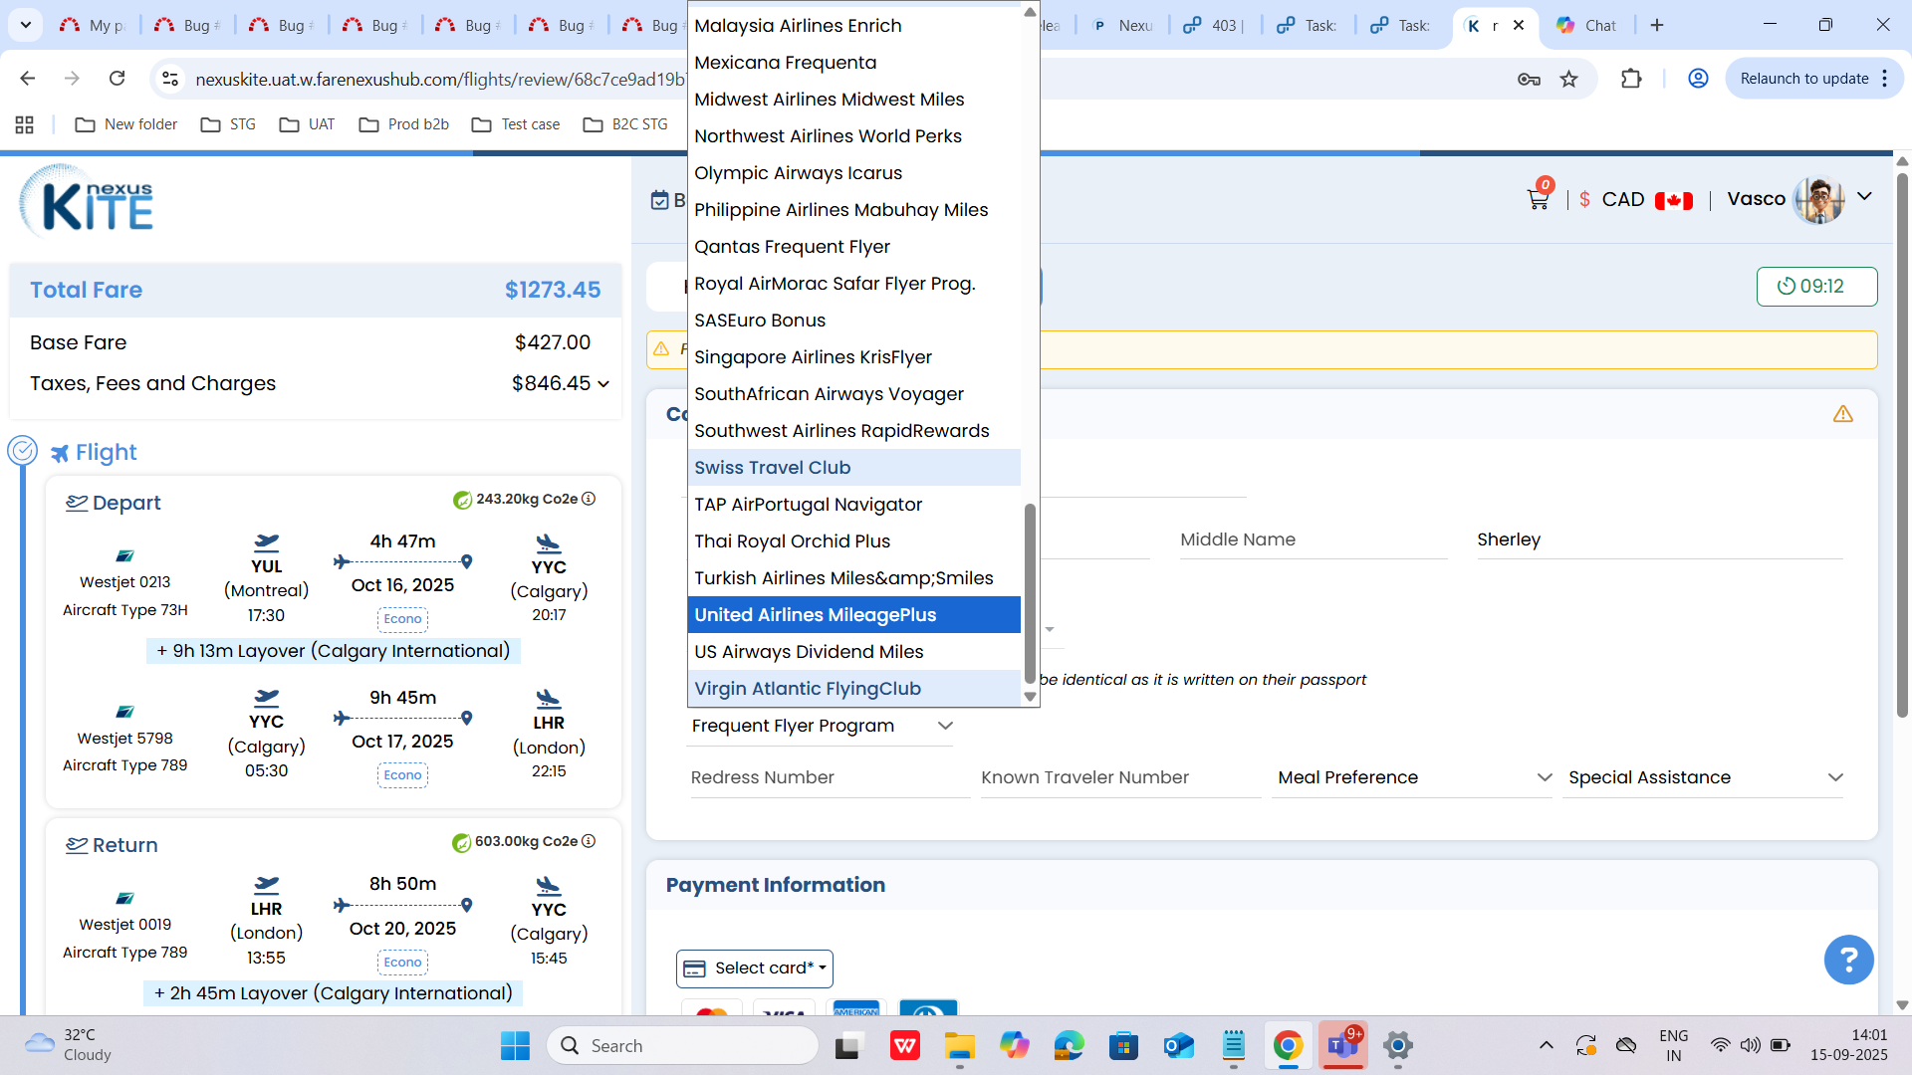Viewport: 1912px width, 1075px height.
Task: Open Special Assistance dropdown
Action: 1704,777
